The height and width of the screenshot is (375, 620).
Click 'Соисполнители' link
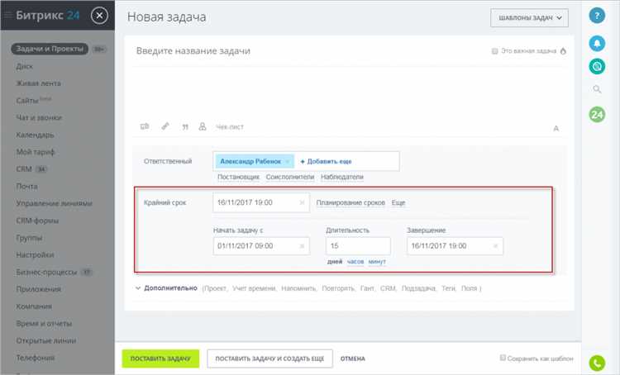tap(290, 177)
